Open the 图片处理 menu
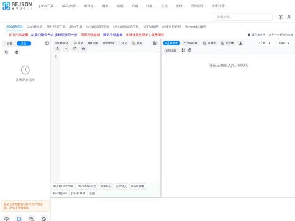The height and width of the screenshot is (221, 295). click(x=199, y=6)
